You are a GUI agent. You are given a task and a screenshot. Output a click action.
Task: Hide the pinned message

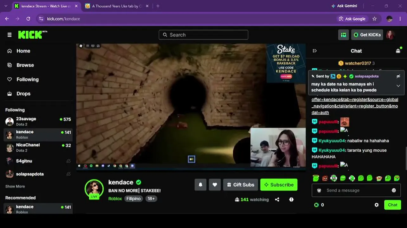tap(398, 76)
